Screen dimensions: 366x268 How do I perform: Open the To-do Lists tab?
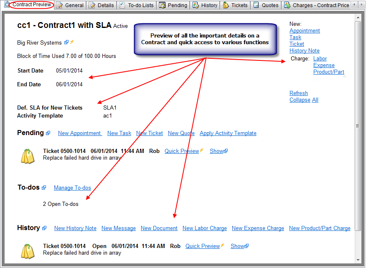pos(136,5)
